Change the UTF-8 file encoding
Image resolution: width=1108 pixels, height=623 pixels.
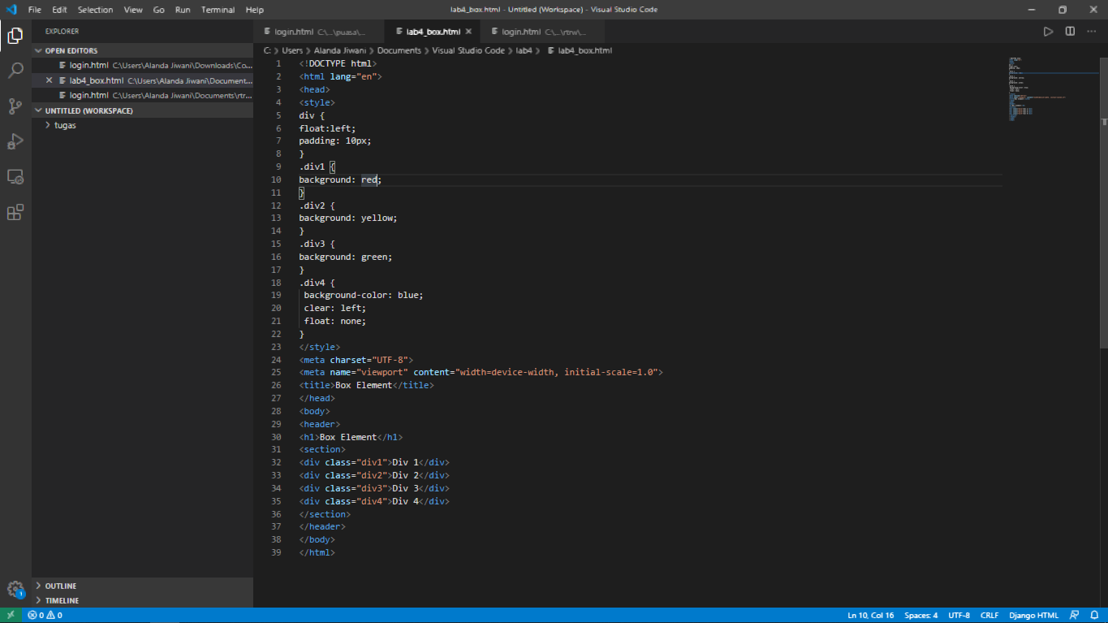coord(959,615)
